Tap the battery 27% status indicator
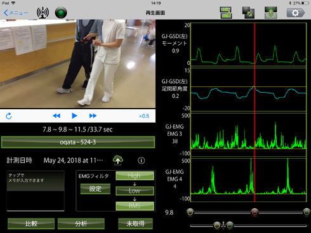Image resolution: width=311 pixels, height=233 pixels. click(301, 3)
